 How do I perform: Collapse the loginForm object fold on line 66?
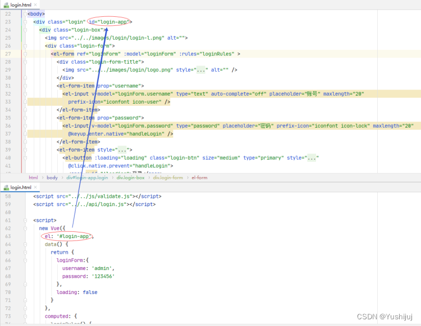point(25,260)
